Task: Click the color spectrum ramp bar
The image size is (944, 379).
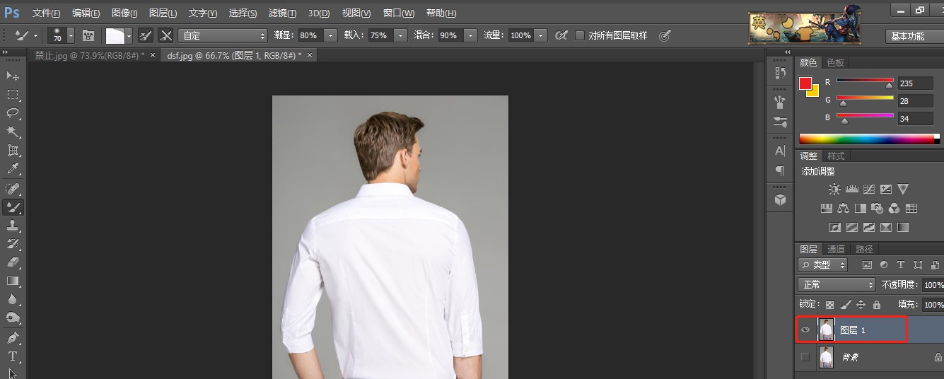Action: (x=869, y=139)
